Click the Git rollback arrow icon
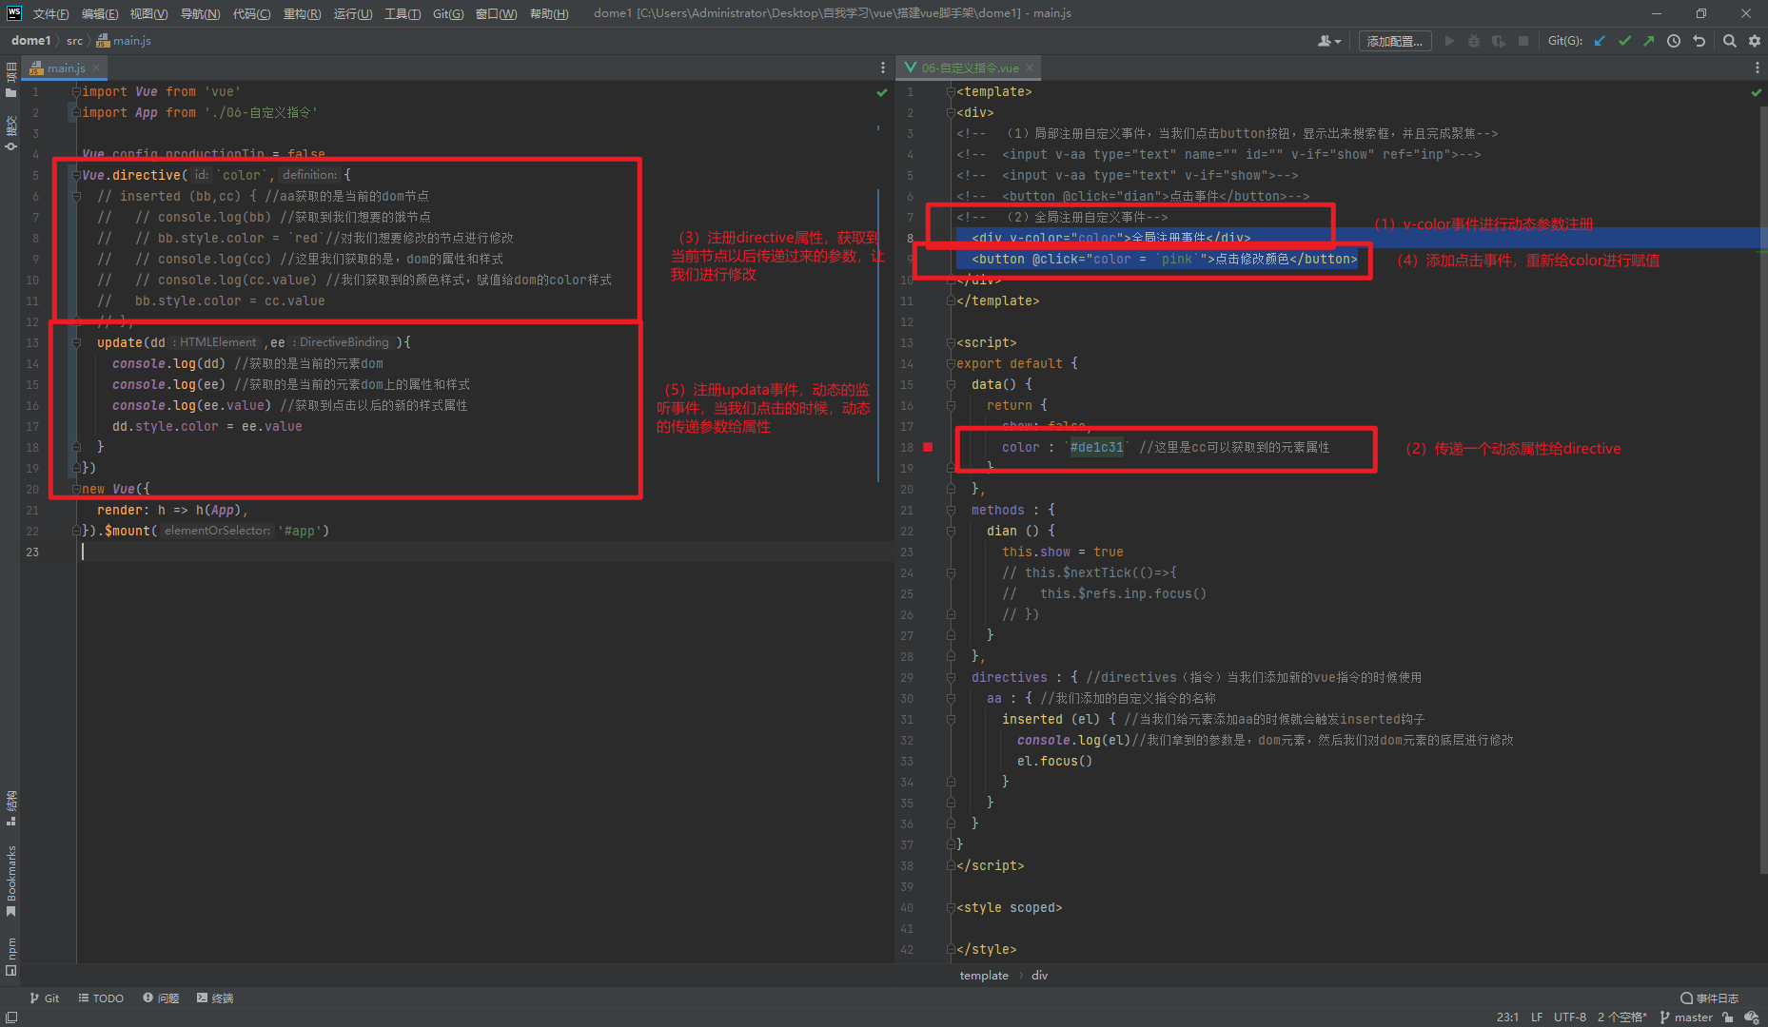This screenshot has height=1027, width=1768. [x=1699, y=41]
